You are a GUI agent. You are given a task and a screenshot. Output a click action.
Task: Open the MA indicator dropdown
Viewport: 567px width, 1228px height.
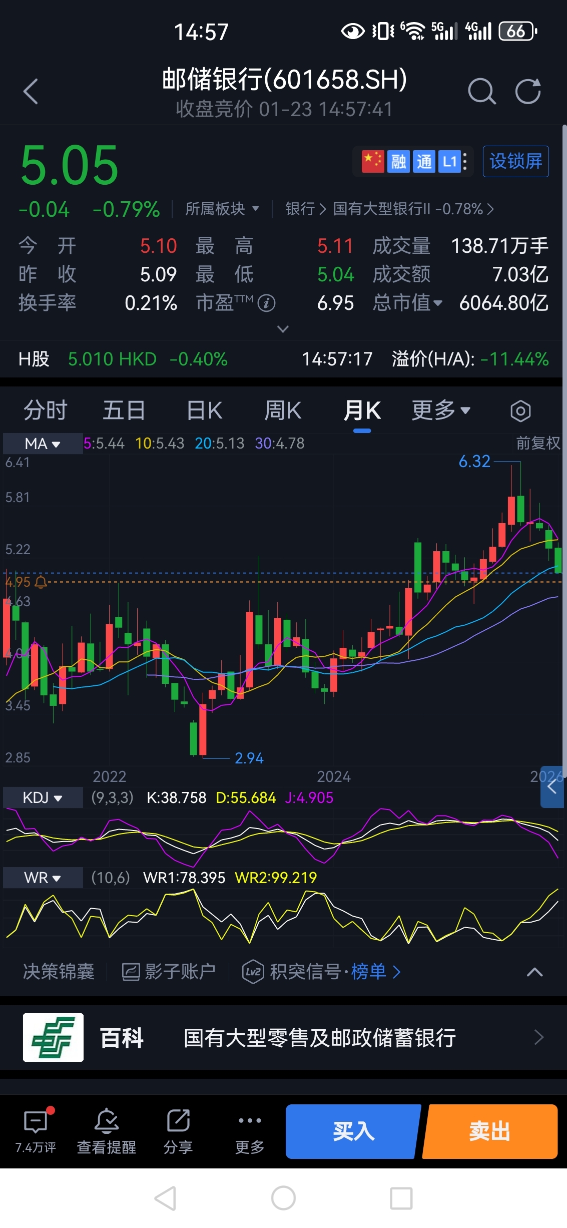point(43,444)
